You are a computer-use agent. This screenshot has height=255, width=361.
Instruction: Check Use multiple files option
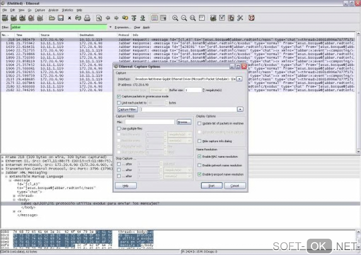[119, 128]
